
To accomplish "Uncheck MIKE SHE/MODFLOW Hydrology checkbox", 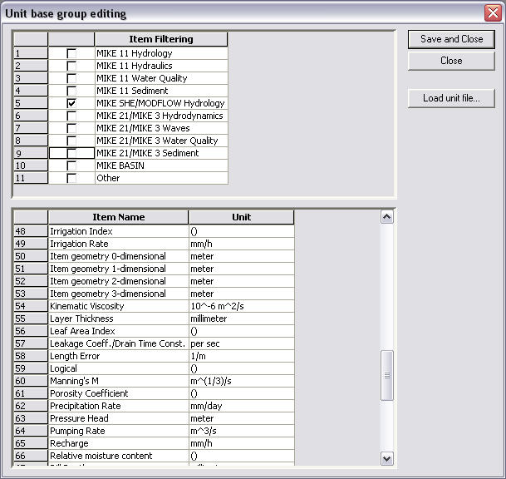I will [x=71, y=103].
